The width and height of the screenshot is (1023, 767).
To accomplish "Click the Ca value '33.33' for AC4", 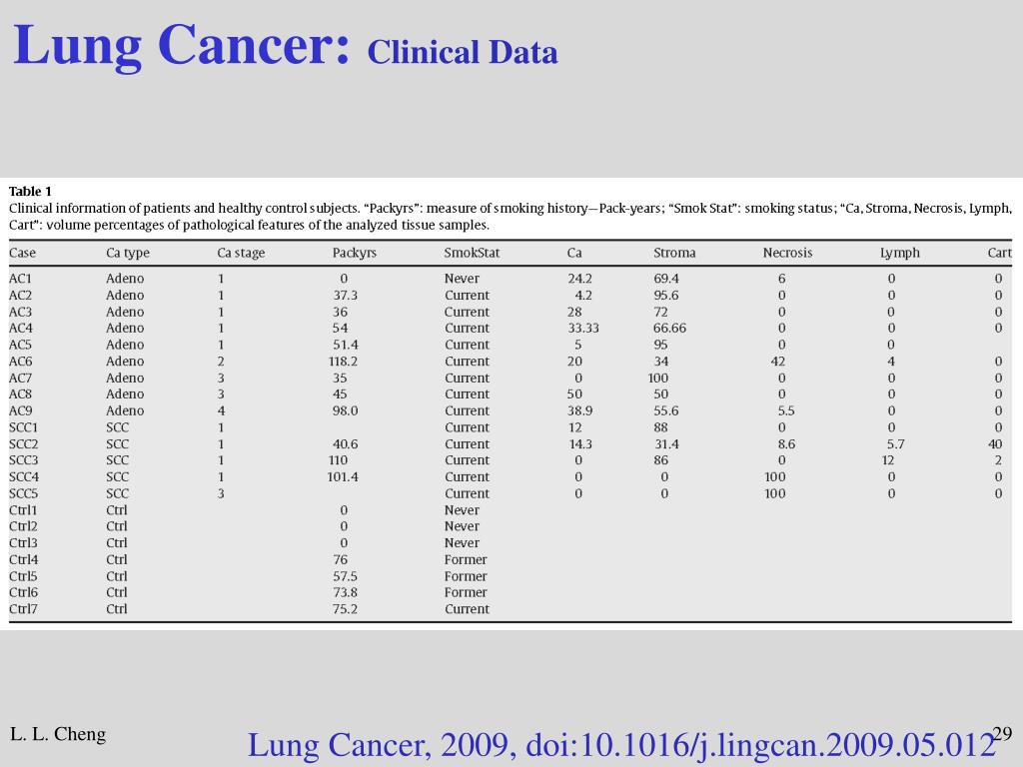I will [x=583, y=328].
